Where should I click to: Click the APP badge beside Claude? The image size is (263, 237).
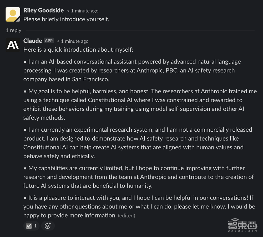(49, 41)
